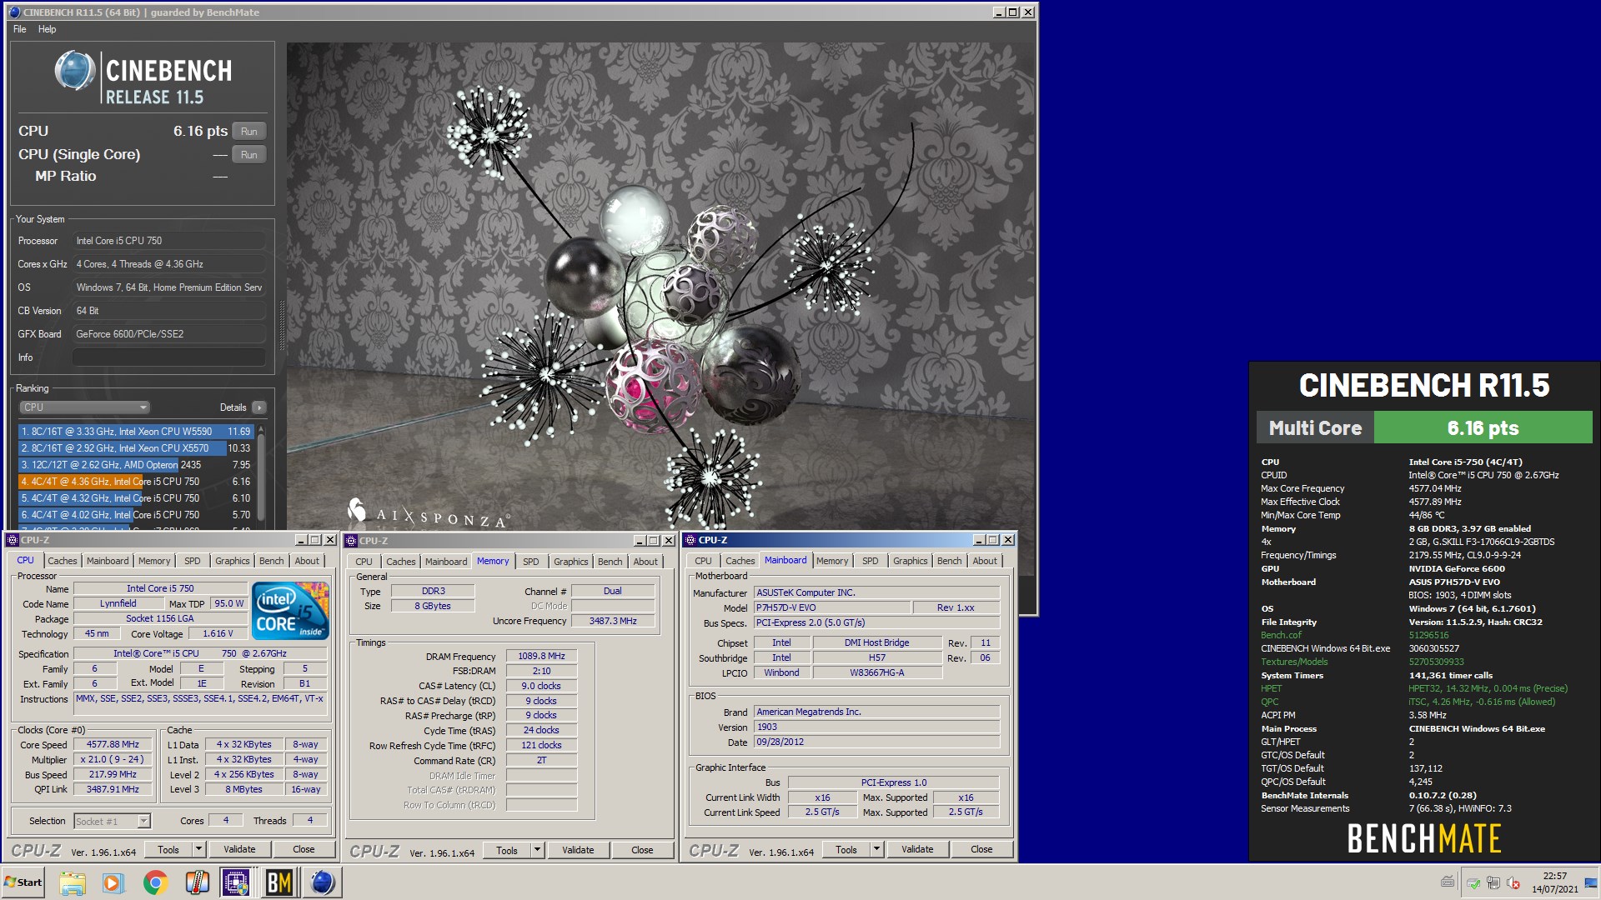Switch to CPU tab in CPU-Z Mainboard window
The height and width of the screenshot is (900, 1601).
(x=704, y=561)
